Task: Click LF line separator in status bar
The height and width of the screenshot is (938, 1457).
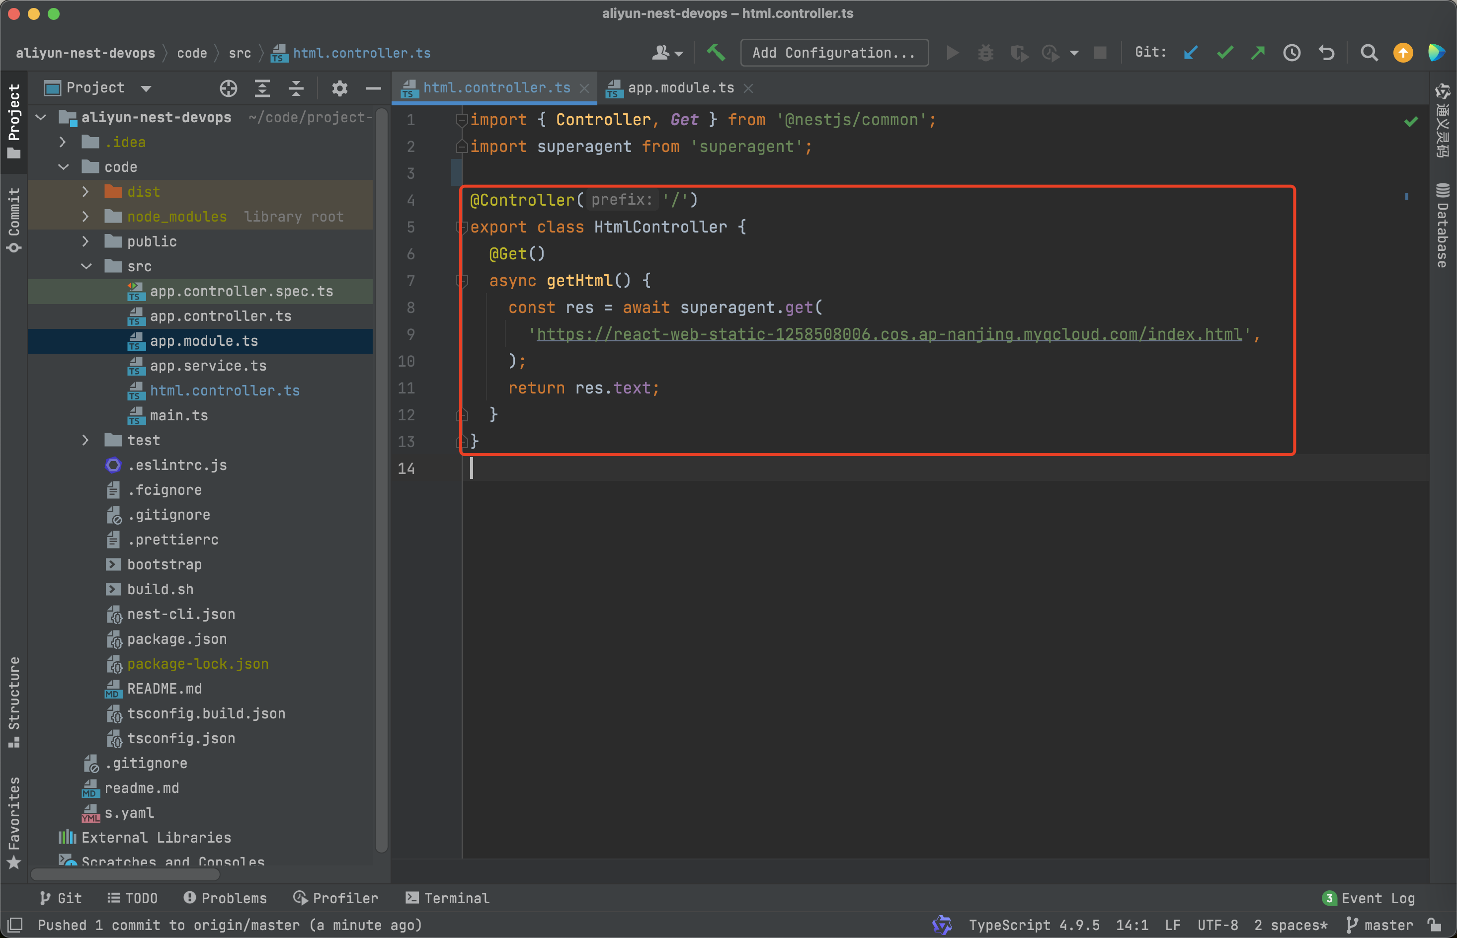Action: (1173, 925)
